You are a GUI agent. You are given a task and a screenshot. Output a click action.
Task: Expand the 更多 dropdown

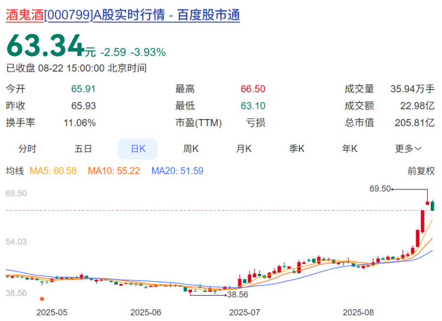point(408,148)
